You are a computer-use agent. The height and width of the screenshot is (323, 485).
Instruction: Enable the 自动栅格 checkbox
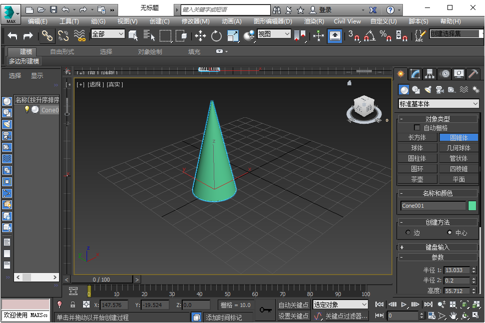[417, 128]
